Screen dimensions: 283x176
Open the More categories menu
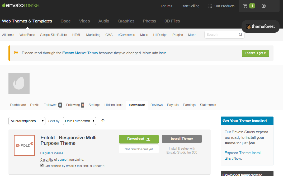click(192, 35)
